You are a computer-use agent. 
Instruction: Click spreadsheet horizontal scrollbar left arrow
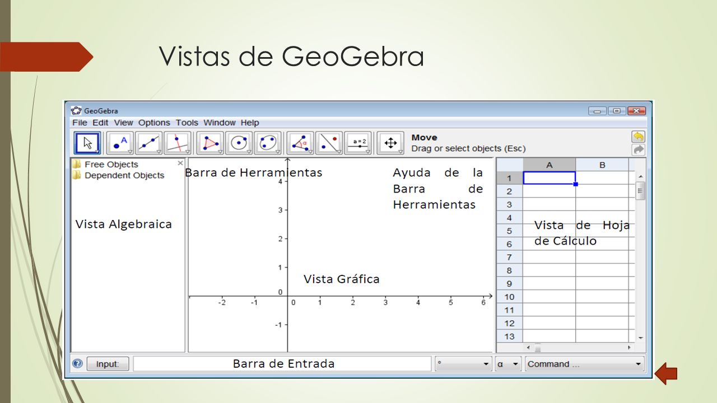[x=528, y=348]
